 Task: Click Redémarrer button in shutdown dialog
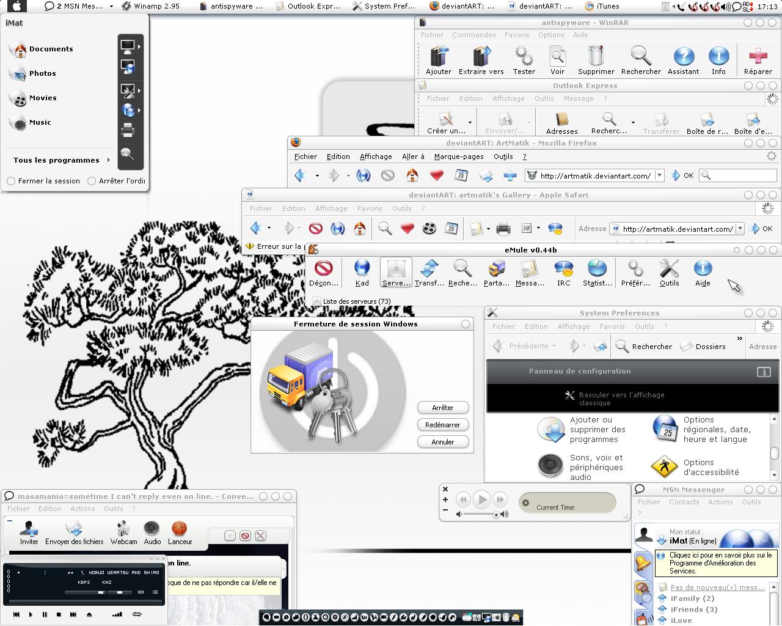(443, 425)
